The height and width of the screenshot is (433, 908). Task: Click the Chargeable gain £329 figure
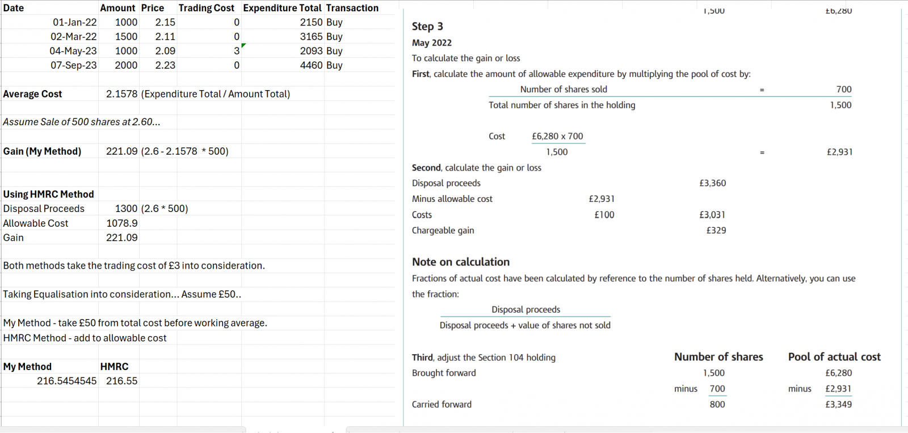[716, 230]
